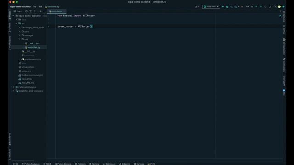Collapse the ocpp-csms-backend root folder

13,16
